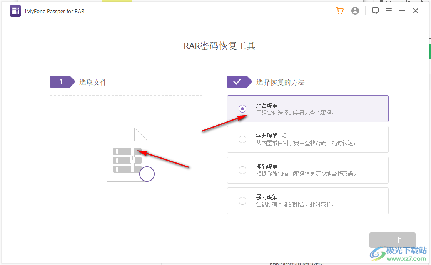This screenshot has height=265, width=431.
Task: Add a RAR file via plus icon
Action: coord(147,174)
